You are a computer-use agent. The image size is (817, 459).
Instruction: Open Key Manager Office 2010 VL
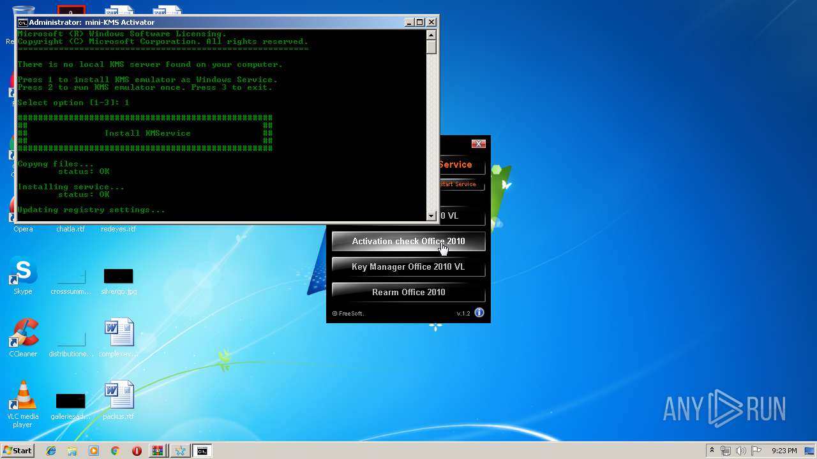pyautogui.click(x=408, y=266)
